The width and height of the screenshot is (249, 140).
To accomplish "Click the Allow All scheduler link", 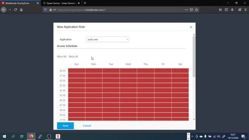I will (61, 56).
